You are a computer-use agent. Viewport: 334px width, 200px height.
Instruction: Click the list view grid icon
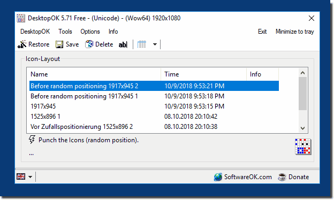pos(142,44)
